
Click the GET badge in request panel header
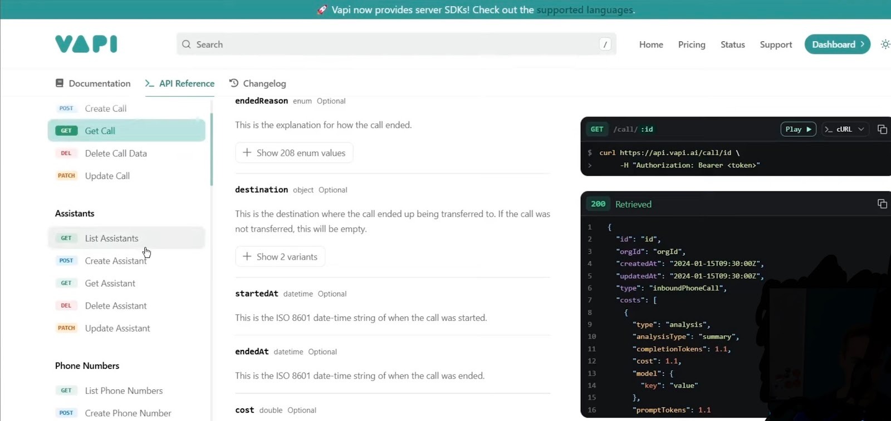pos(597,129)
